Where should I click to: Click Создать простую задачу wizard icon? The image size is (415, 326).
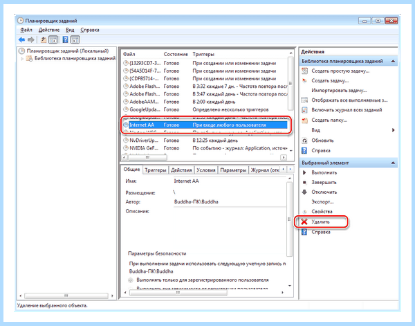pyautogui.click(x=304, y=71)
